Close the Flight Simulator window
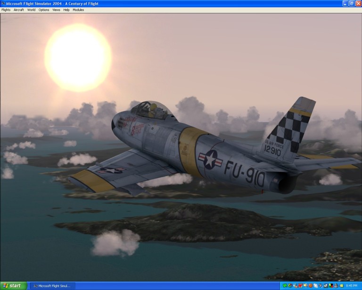 [x=358, y=3]
